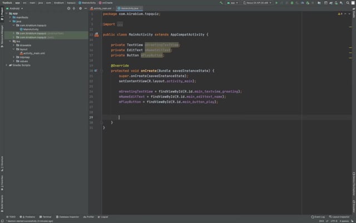Click the kirabium breadcrumb in navigation bar

point(59,3)
